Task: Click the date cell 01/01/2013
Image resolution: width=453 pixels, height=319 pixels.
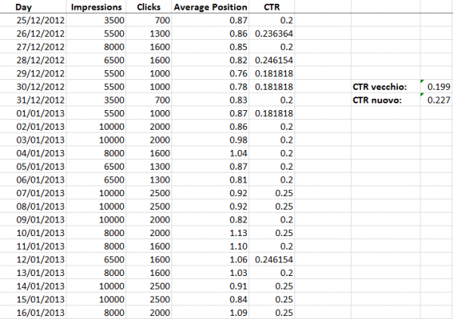Action: 33,113
